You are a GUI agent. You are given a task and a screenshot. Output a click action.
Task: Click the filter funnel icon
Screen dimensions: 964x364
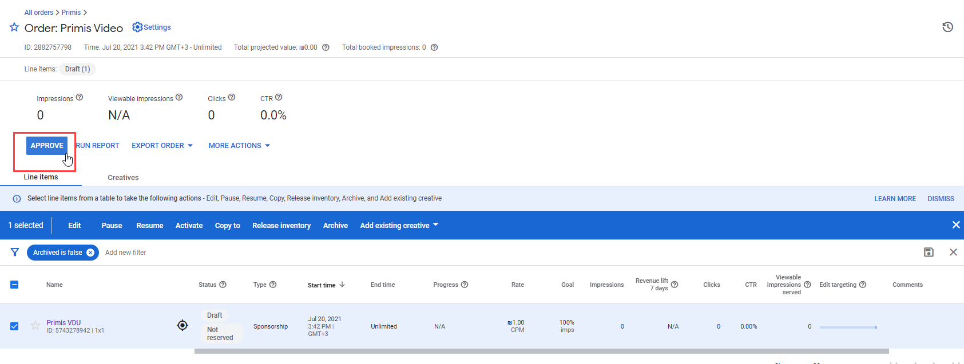(x=15, y=252)
